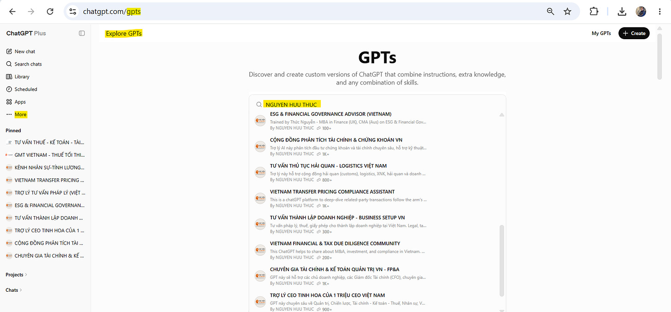
Task: Bookmark this page with the star icon
Action: (x=567, y=12)
